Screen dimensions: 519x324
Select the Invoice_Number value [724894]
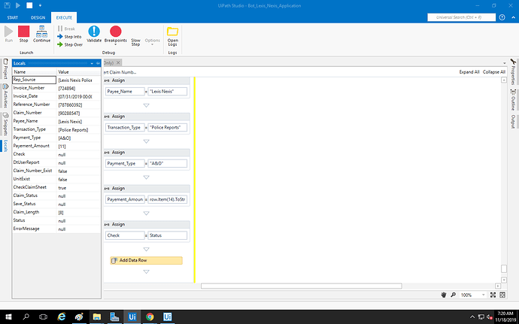[67, 89]
